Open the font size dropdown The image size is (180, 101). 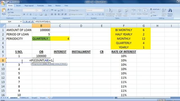(x=41, y=10)
